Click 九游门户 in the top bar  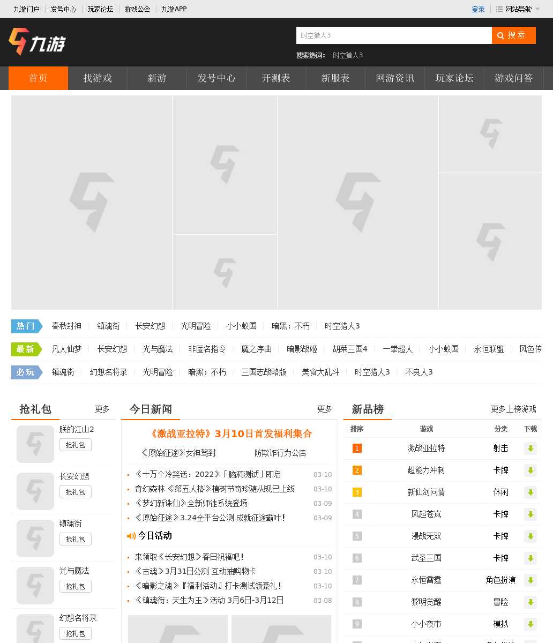point(26,9)
